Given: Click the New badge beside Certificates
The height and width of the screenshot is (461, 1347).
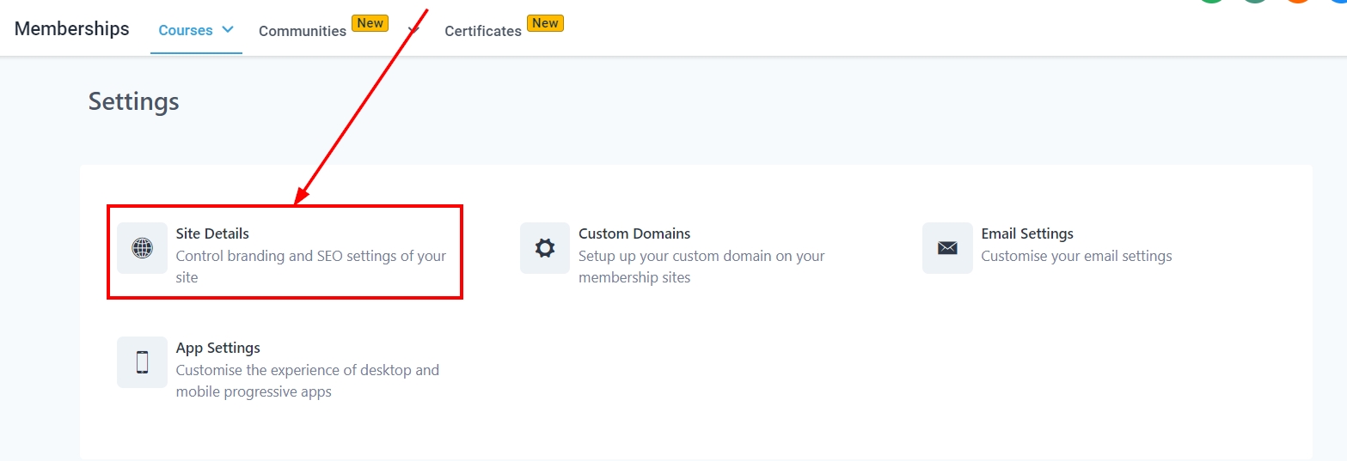Looking at the screenshot, I should tap(545, 23).
